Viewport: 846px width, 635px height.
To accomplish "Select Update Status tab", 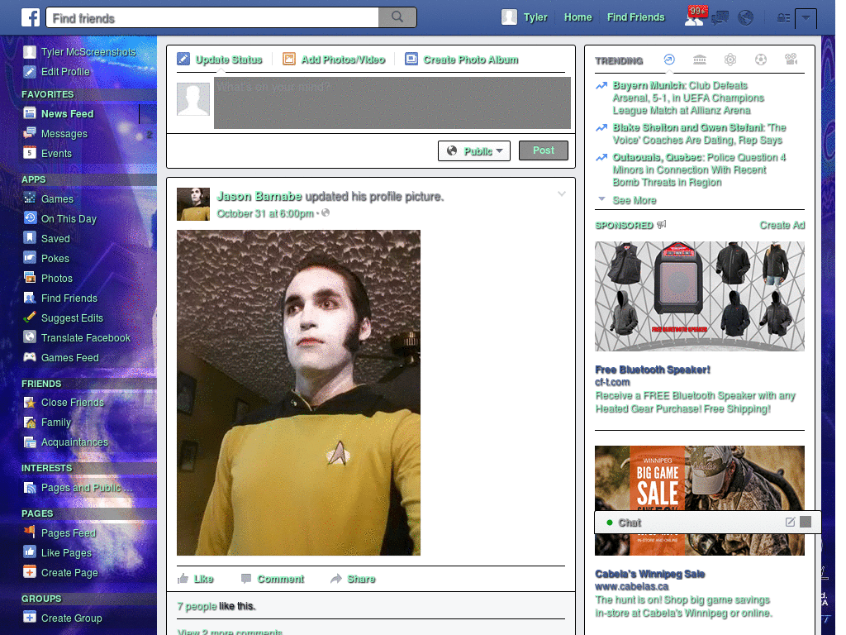I will pyautogui.click(x=228, y=60).
